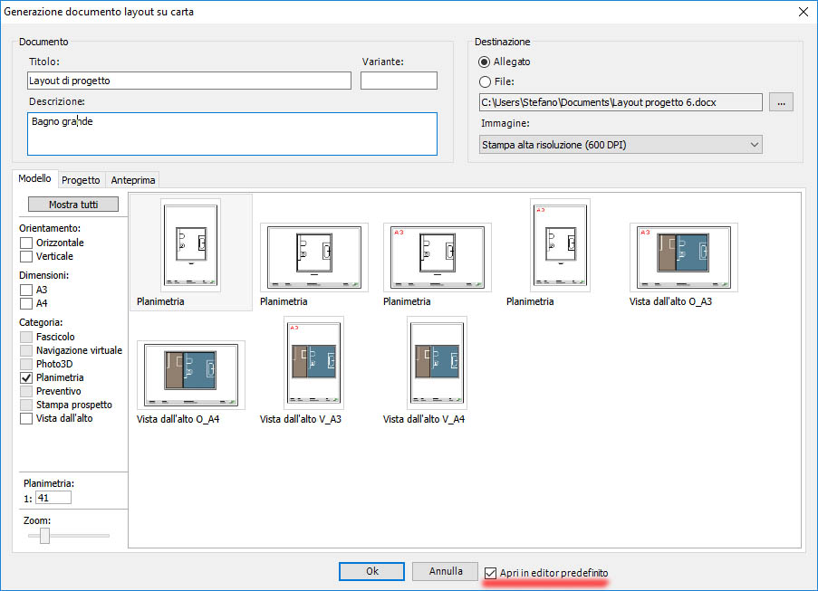Screen dimensions: 818x591
Task: Choose the Vista dall'alto V_A4 template
Action: click(x=437, y=363)
